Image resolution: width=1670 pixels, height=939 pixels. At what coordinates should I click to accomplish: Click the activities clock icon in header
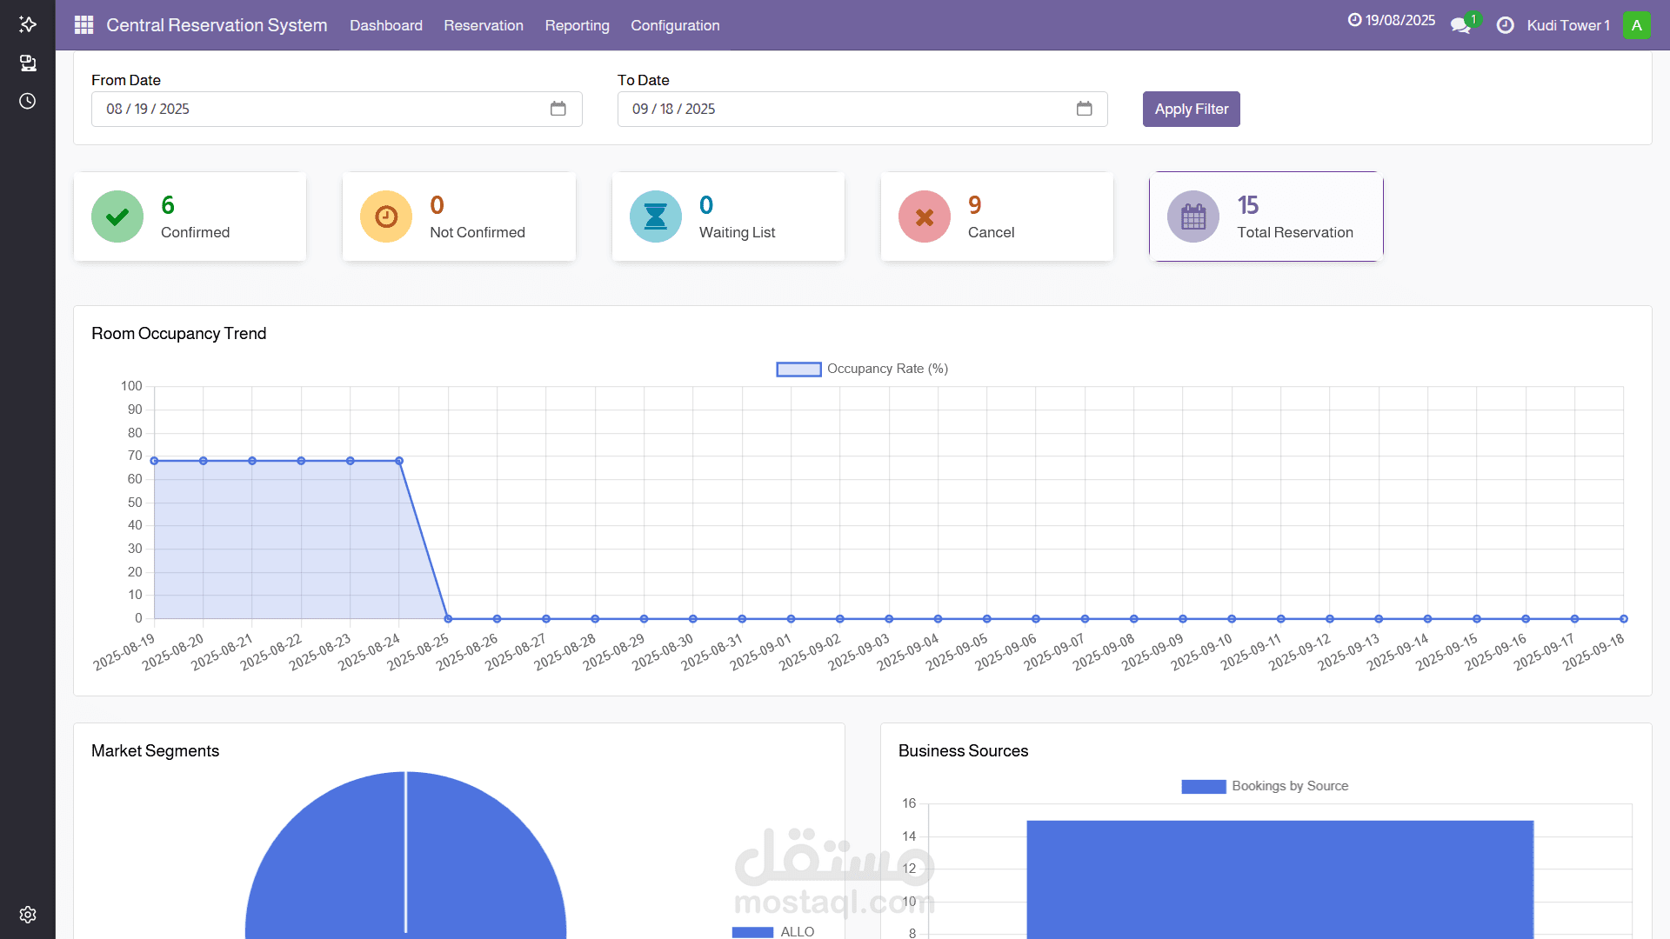coord(1505,25)
